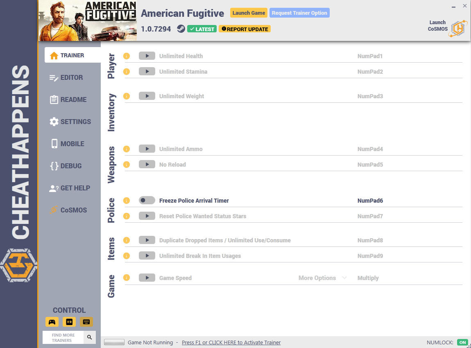Enable the Unlimited Stamina cheat toggle
Image resolution: width=471 pixels, height=348 pixels.
click(x=147, y=71)
